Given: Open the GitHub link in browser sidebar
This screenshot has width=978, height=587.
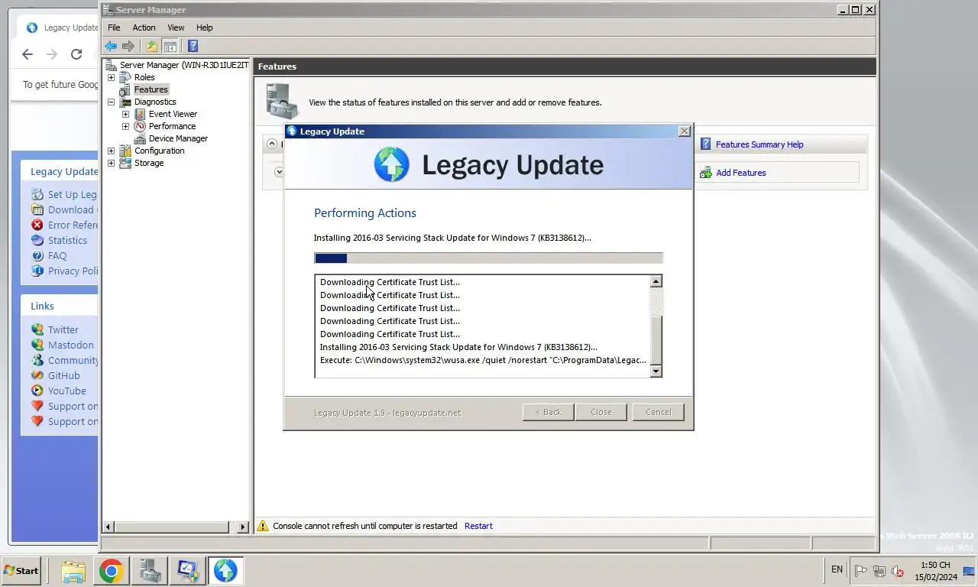Looking at the screenshot, I should coord(63,375).
